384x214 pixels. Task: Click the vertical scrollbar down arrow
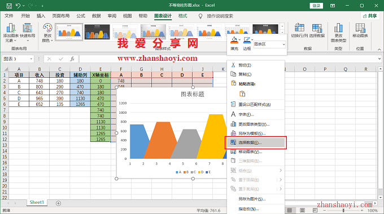(x=380, y=198)
